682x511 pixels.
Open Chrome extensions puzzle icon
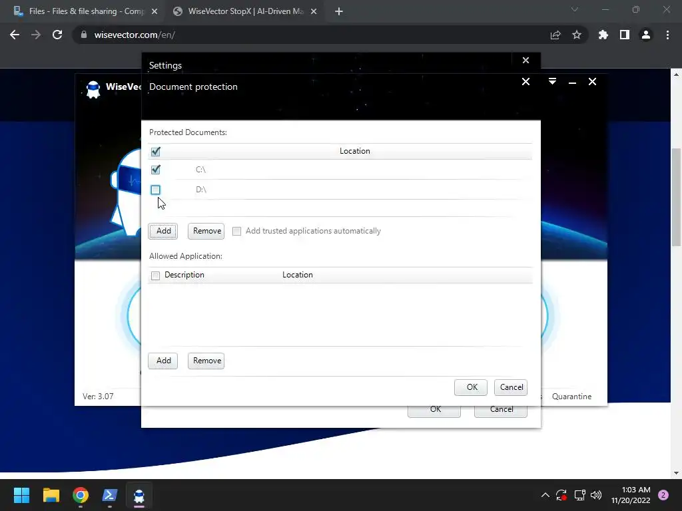[x=603, y=35]
